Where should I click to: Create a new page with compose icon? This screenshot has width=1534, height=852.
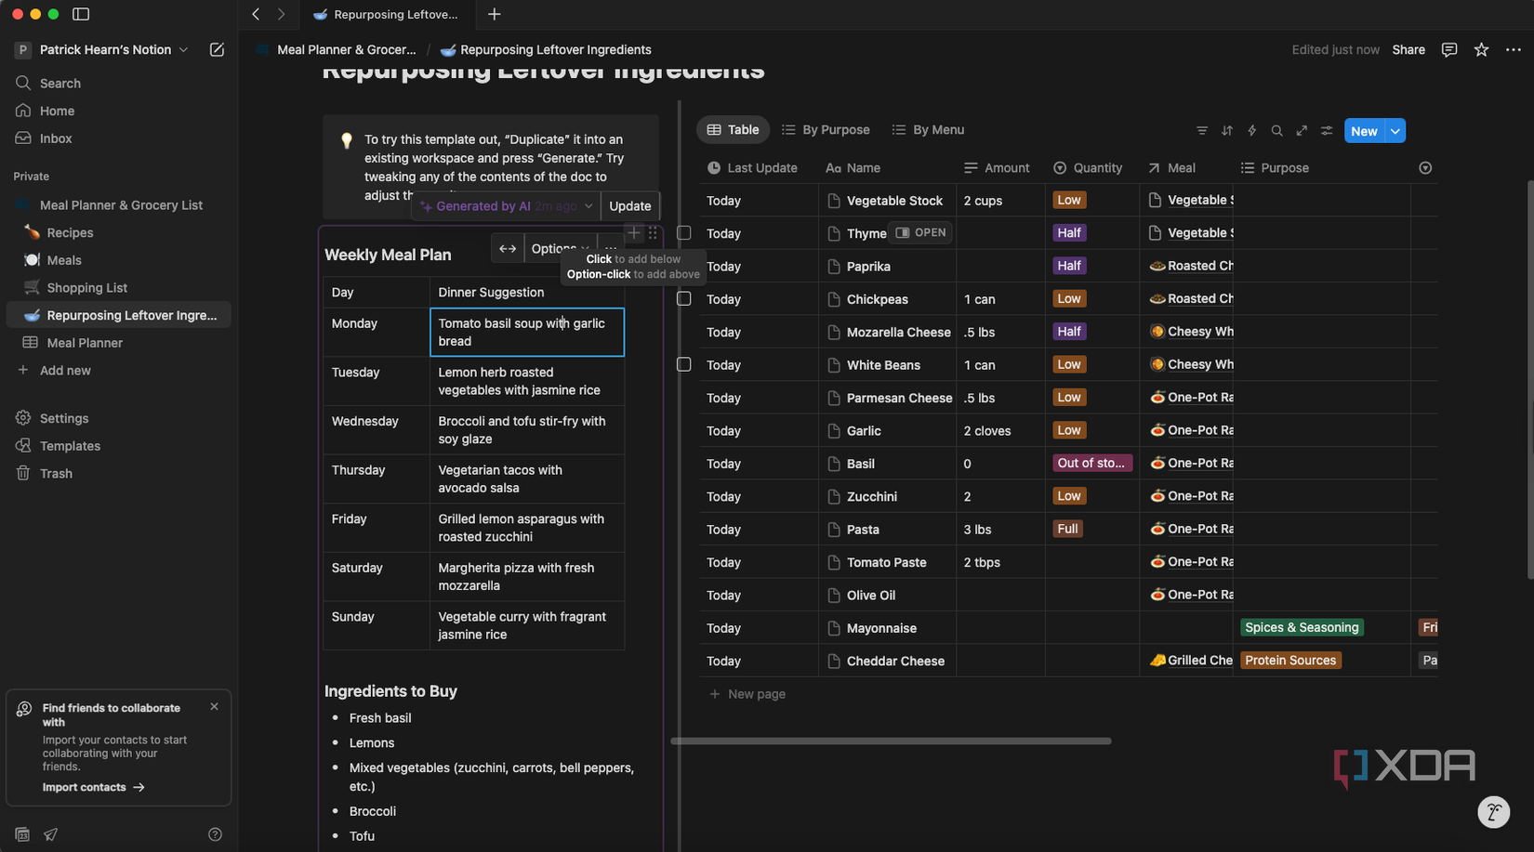pos(217,49)
